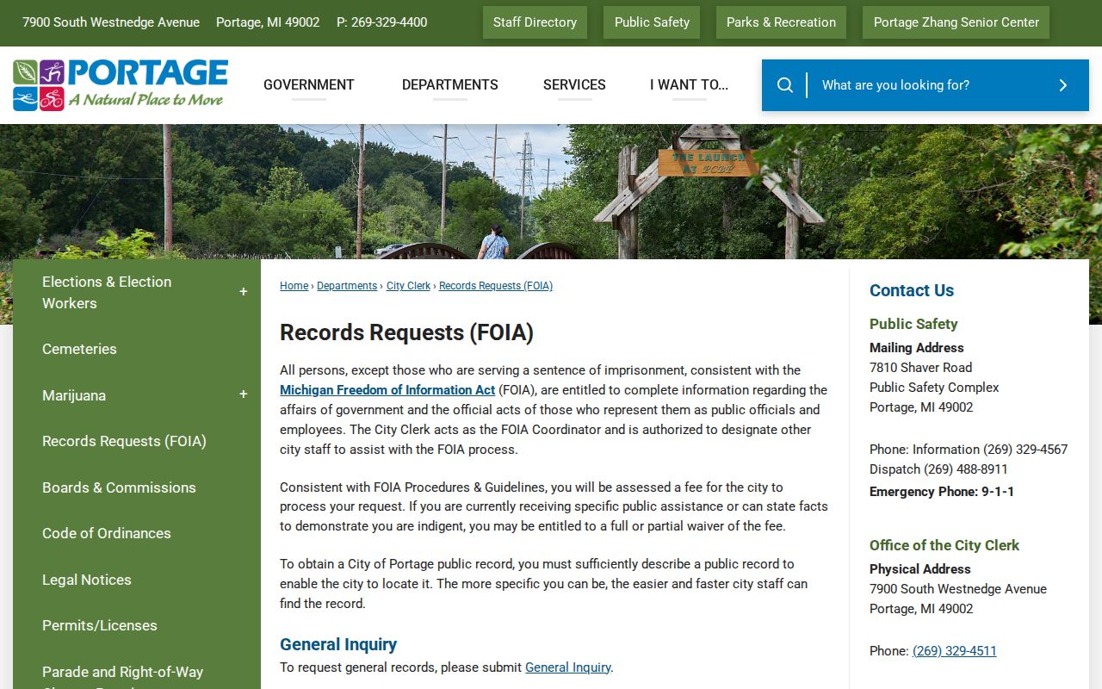The width and height of the screenshot is (1102, 689).
Task: Open Elections & Election Workers sidebar page
Action: click(x=107, y=292)
